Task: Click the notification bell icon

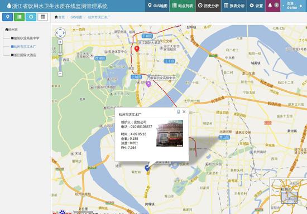Action: [x=270, y=5]
